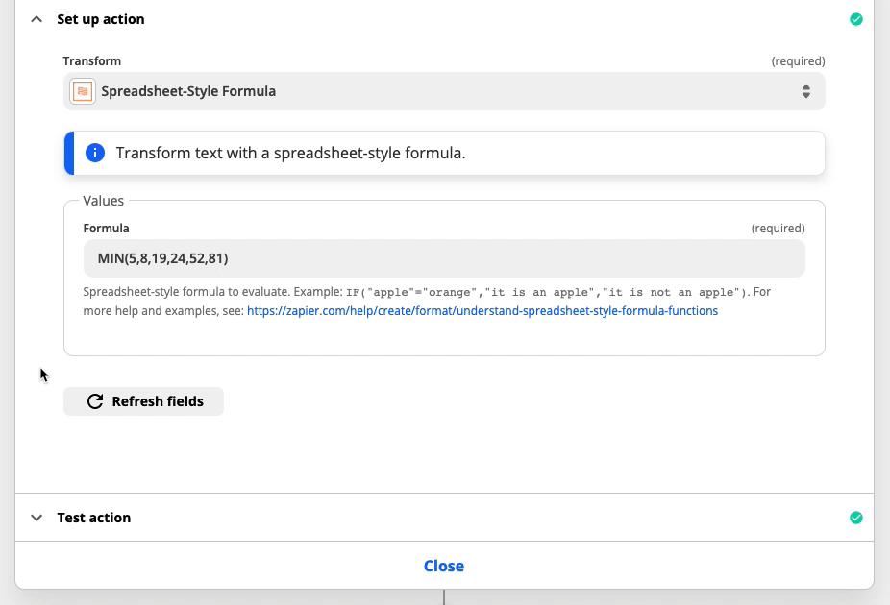Collapse the Set up action chevron
Image resolution: width=890 pixels, height=605 pixels.
(37, 19)
